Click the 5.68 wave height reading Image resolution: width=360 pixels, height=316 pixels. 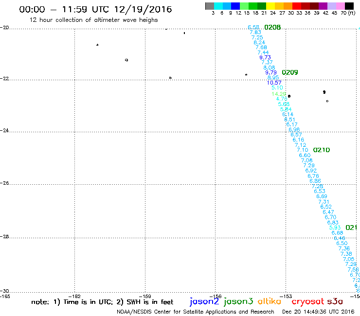pyautogui.click(x=284, y=104)
